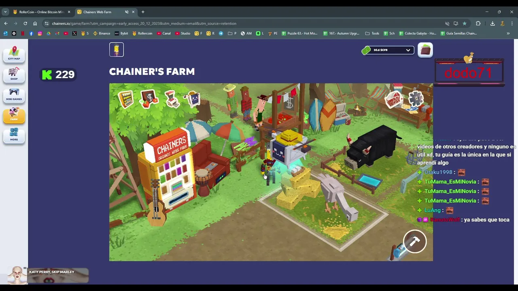Open the City Map sidebar button
The image size is (518, 291).
pos(14,54)
